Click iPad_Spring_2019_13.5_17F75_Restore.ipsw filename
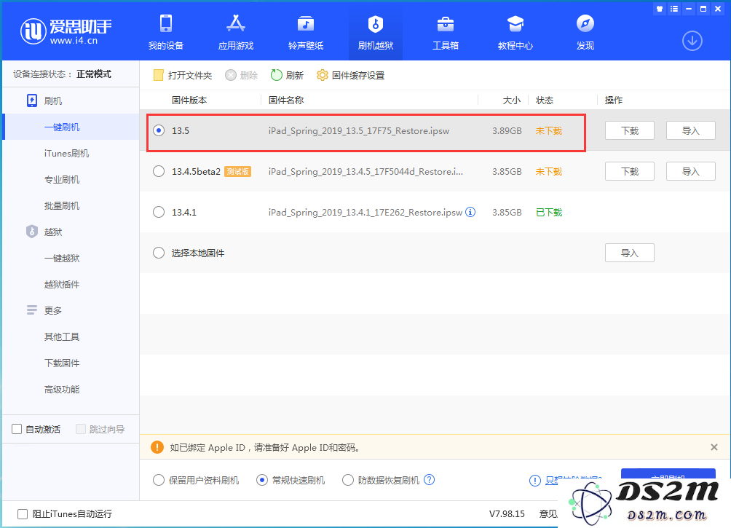 358,130
